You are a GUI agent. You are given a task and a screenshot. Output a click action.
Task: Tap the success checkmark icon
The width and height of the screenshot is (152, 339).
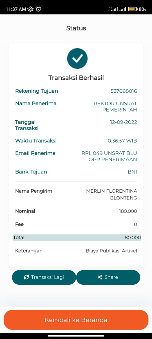coord(77,58)
